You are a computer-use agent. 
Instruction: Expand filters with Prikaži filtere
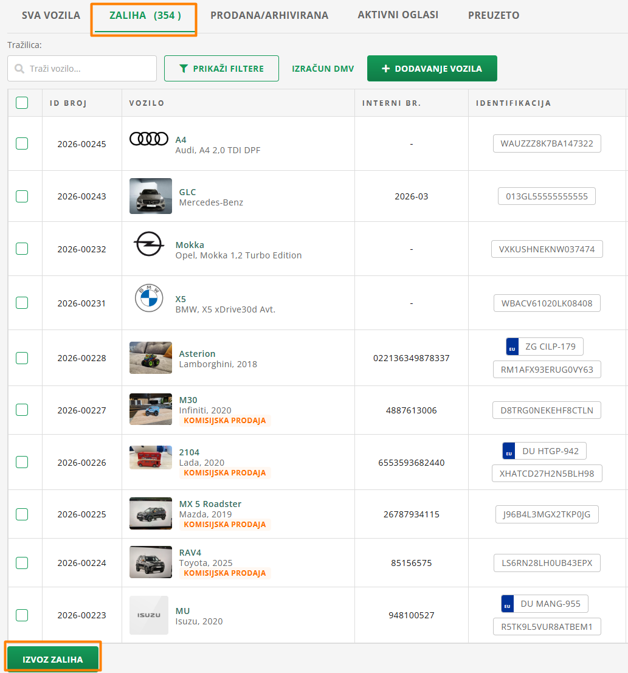pyautogui.click(x=221, y=69)
